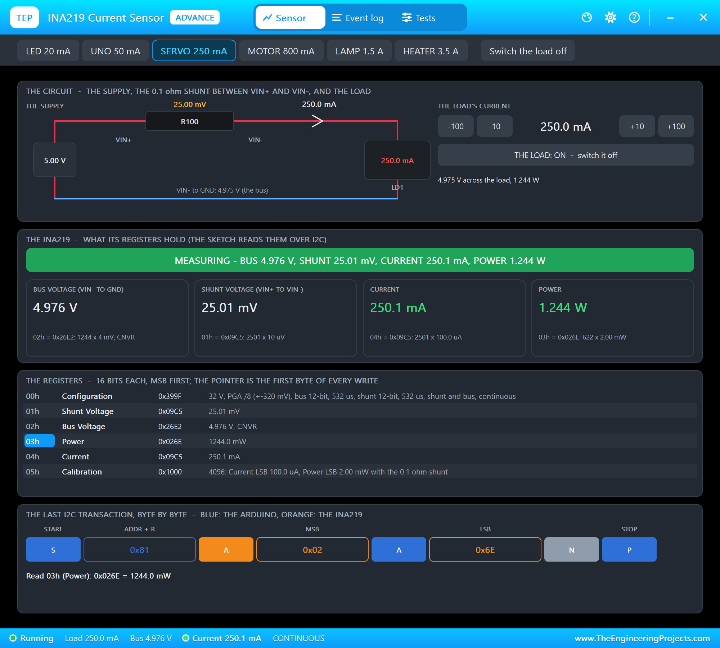Select the 01h Shunt Voltage register row
Screen dimensions: 720x648
361,411
